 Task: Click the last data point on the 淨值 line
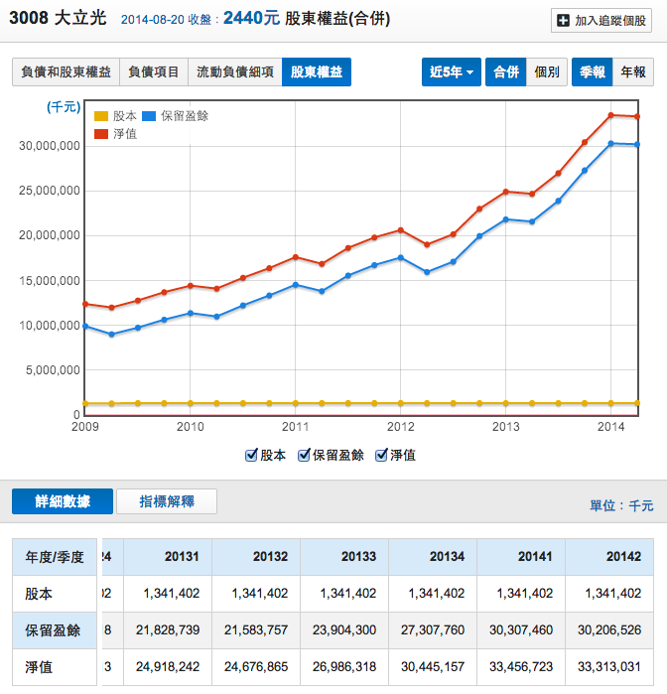point(637,116)
